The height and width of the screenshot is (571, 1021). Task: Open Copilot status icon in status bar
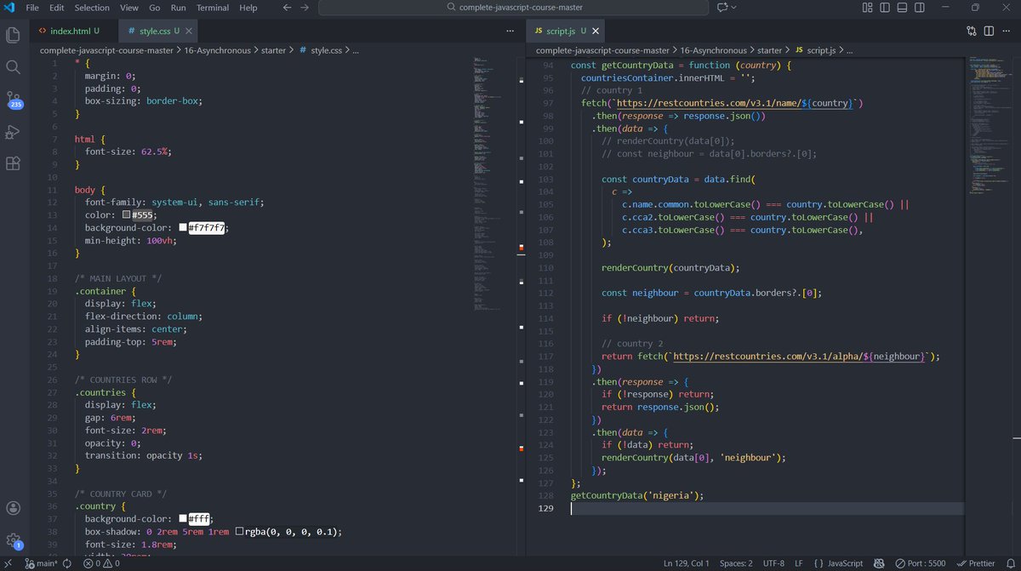878,563
